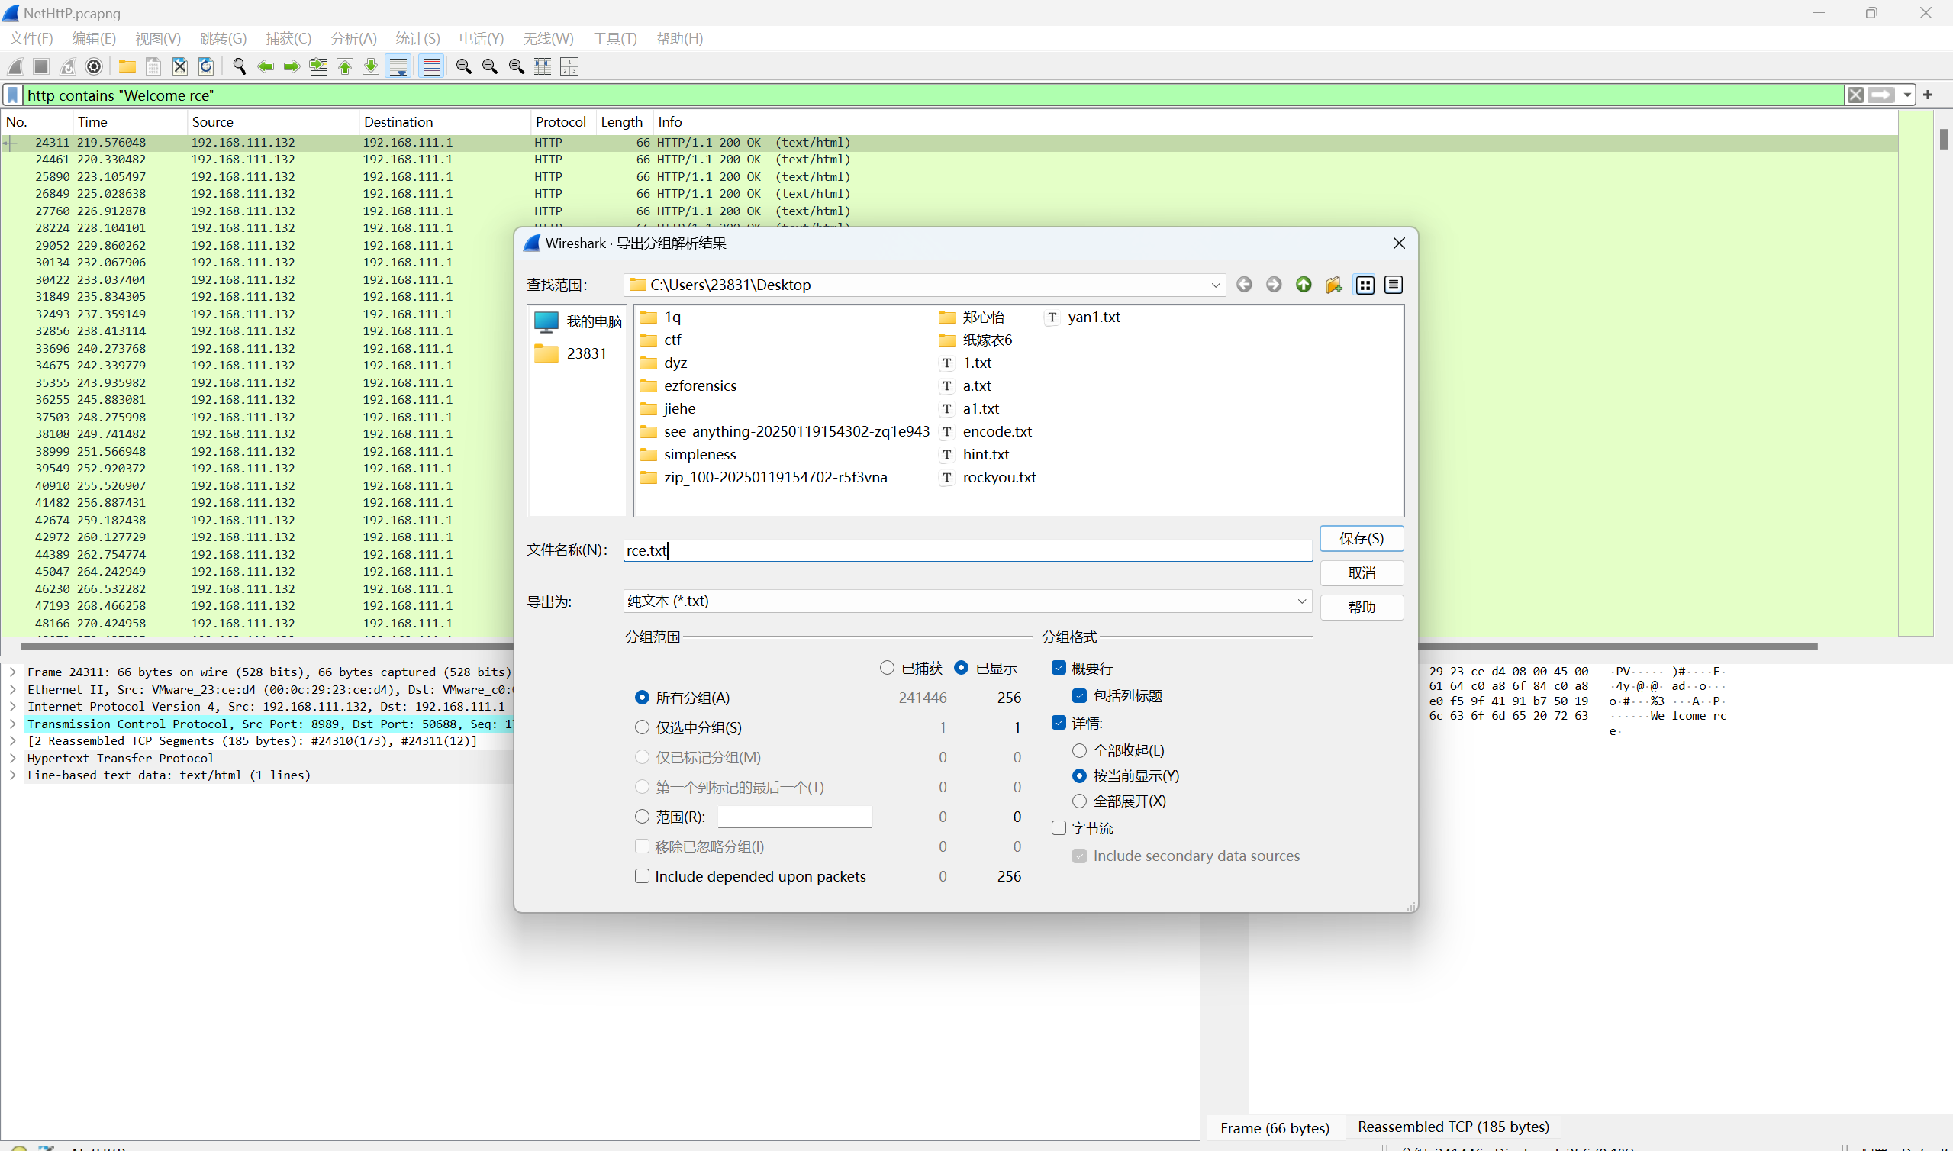The image size is (1953, 1151).
Task: Switch to Frame (66 bytes) tab
Action: coord(1275,1128)
